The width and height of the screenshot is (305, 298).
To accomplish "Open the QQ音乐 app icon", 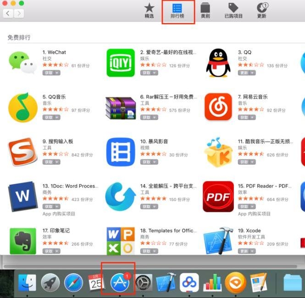I will pyautogui.click(x=23, y=108).
